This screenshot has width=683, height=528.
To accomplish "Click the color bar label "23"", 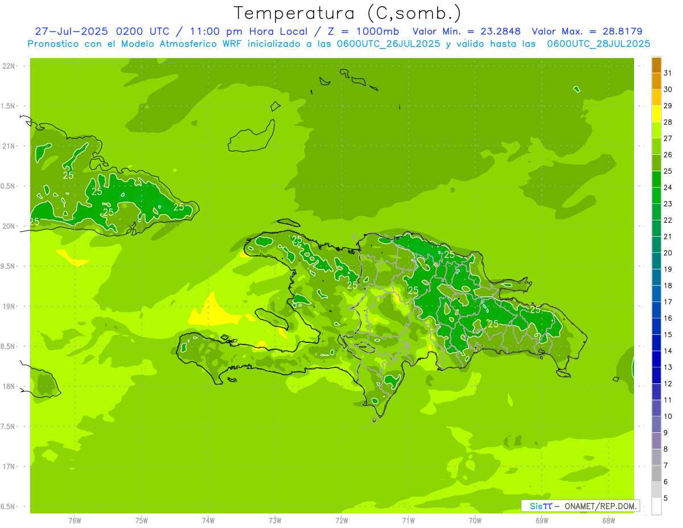I will coord(668,203).
